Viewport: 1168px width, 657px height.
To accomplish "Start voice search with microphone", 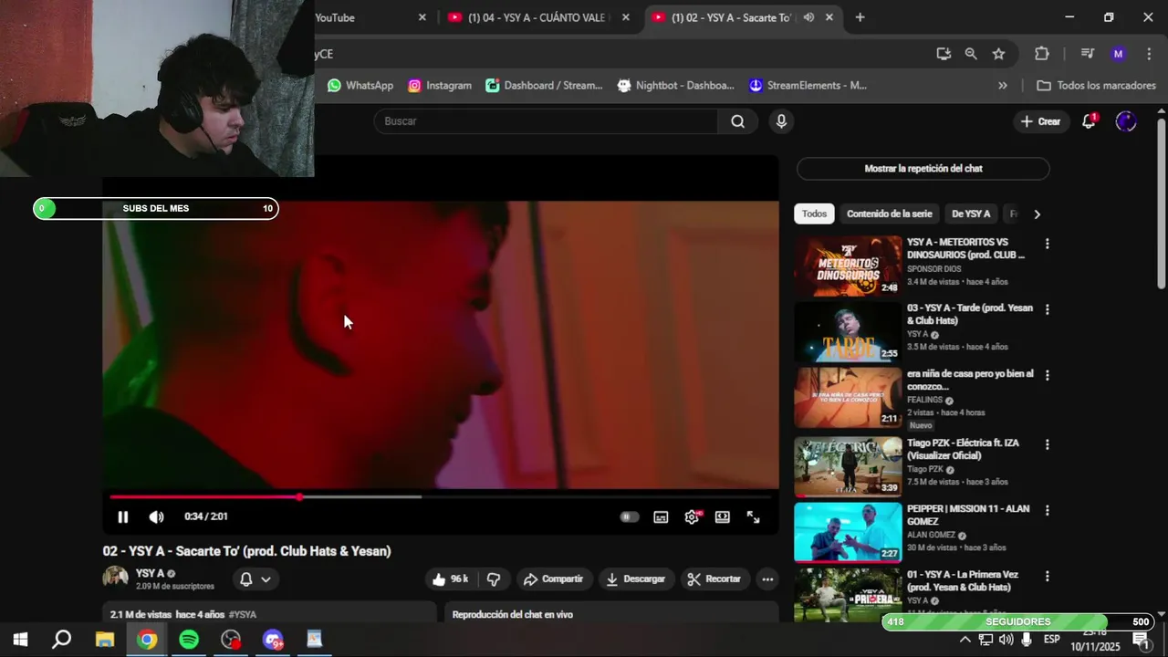I will (x=781, y=120).
